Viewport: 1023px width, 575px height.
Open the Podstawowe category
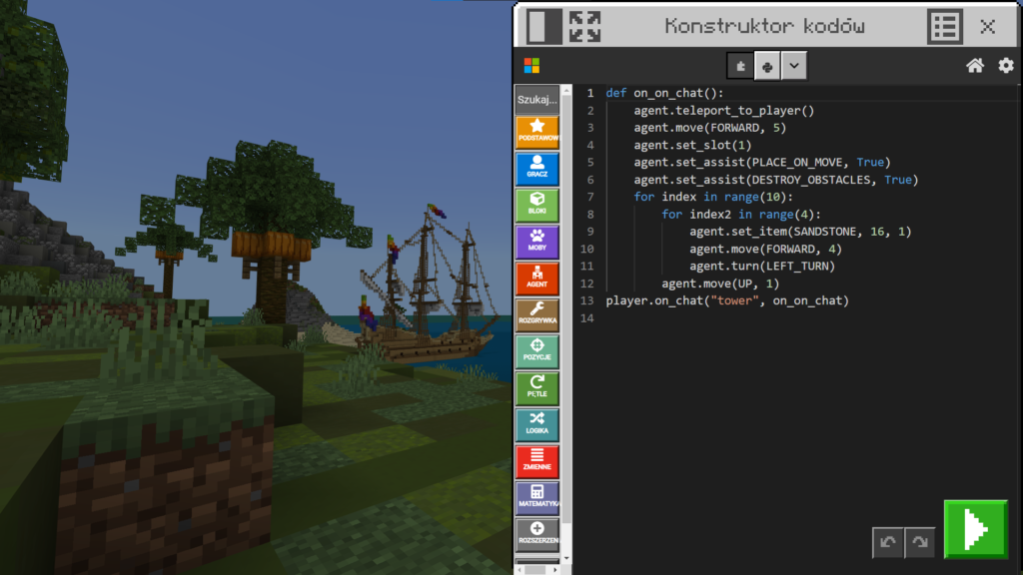tap(536, 132)
